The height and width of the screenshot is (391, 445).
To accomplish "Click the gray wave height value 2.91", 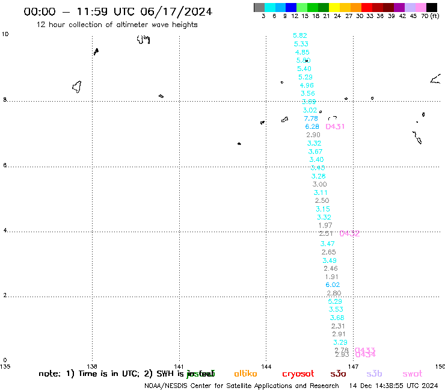I will (339, 334).
